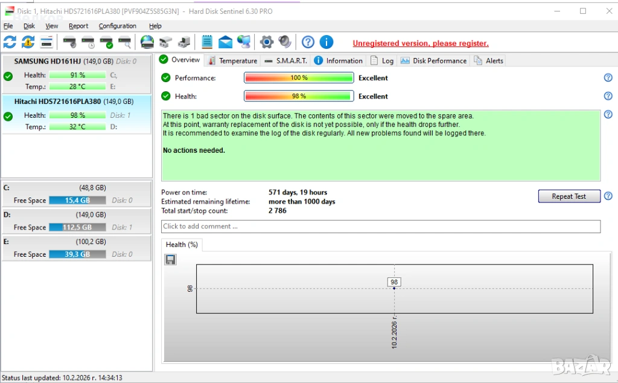
Task: Click the floppy save icon above graph
Action: click(x=171, y=259)
